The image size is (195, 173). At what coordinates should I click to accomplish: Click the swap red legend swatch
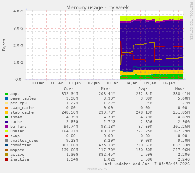point(7,136)
